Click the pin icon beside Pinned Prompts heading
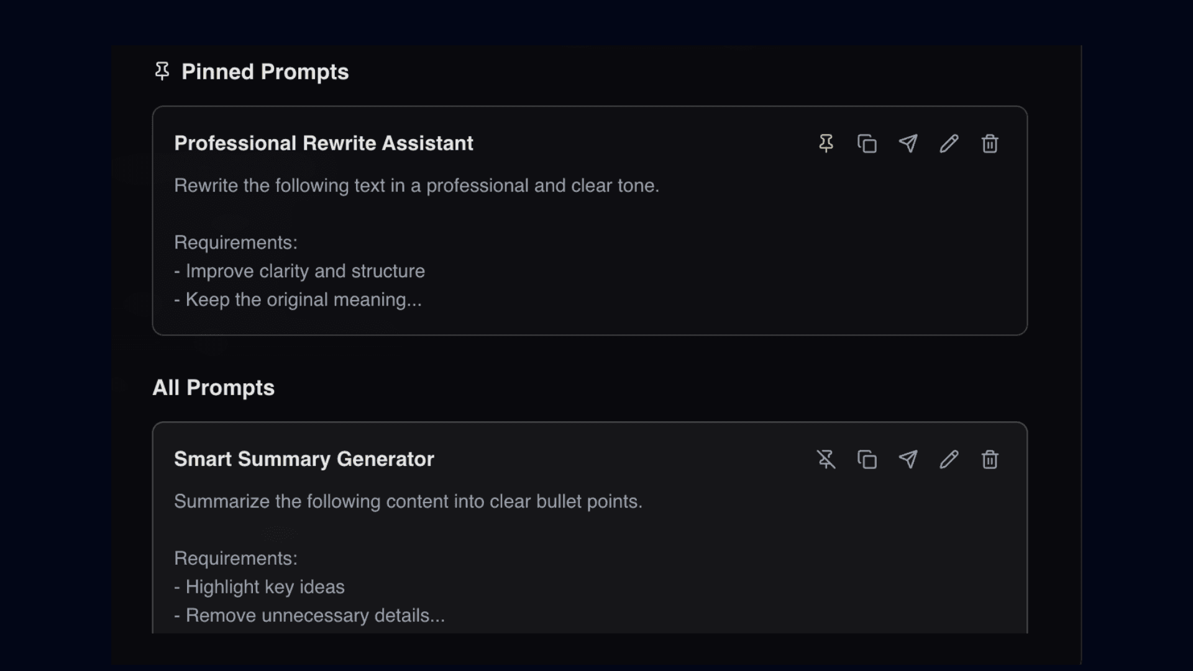 (162, 71)
